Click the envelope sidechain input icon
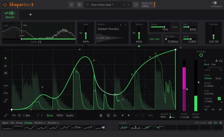This screenshot has height=137, width=224. click(x=217, y=61)
